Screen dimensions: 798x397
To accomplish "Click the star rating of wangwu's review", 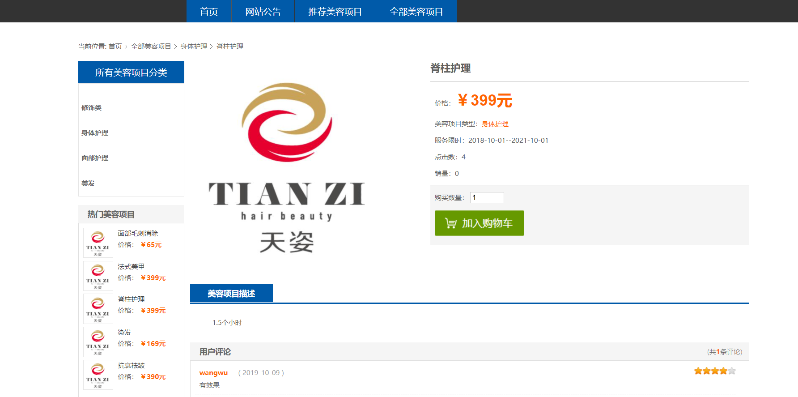I will pyautogui.click(x=715, y=371).
